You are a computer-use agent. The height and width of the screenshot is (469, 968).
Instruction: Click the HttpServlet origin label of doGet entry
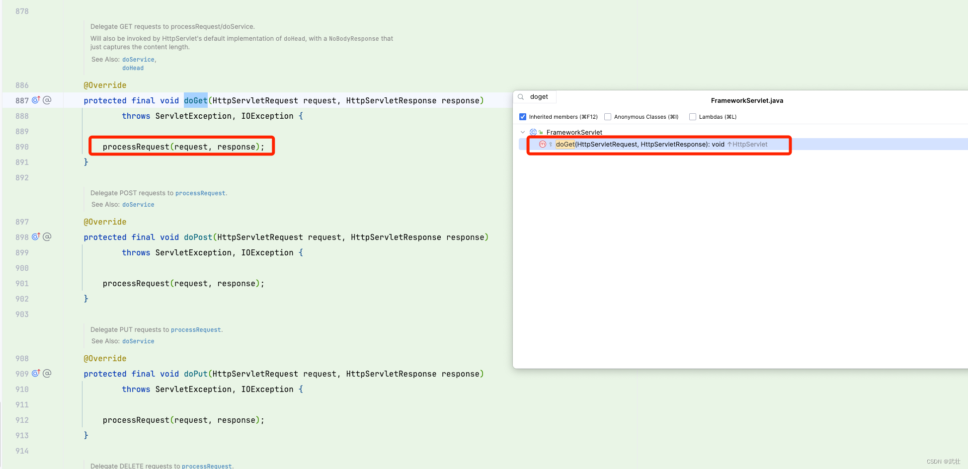coord(750,144)
